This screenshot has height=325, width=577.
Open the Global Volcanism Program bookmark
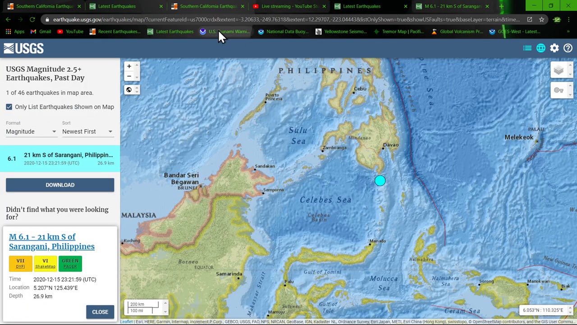[457, 32]
